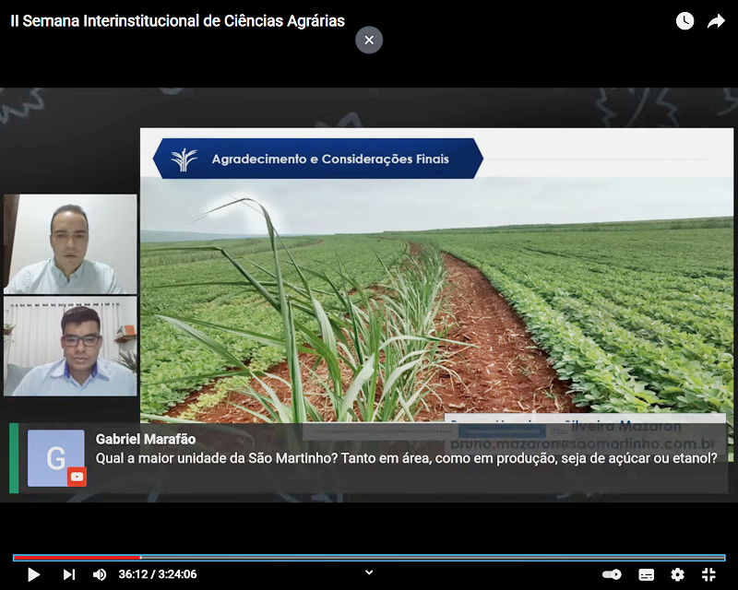Screen dimensions: 738x590
Task: Click the question text about São Martinho
Action: coord(406,458)
